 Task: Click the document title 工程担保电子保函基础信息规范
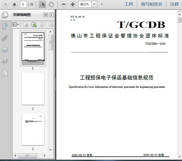pyautogui.click(x=116, y=78)
